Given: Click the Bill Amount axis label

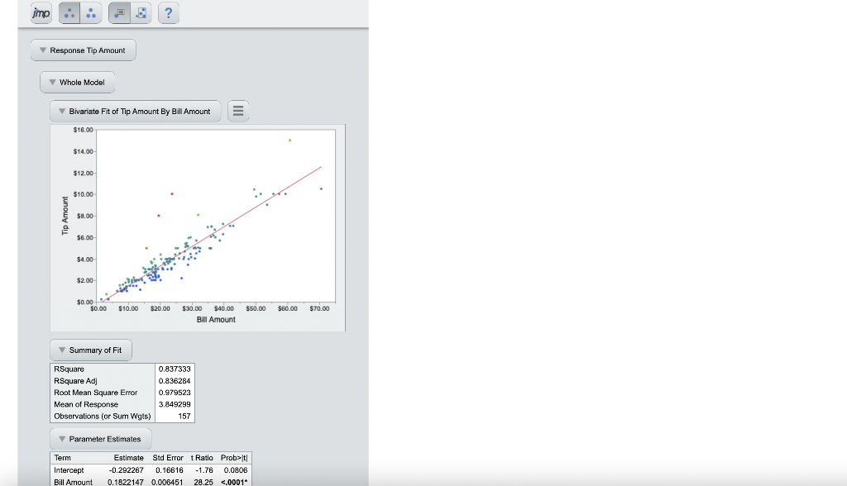Looking at the screenshot, I should point(215,319).
